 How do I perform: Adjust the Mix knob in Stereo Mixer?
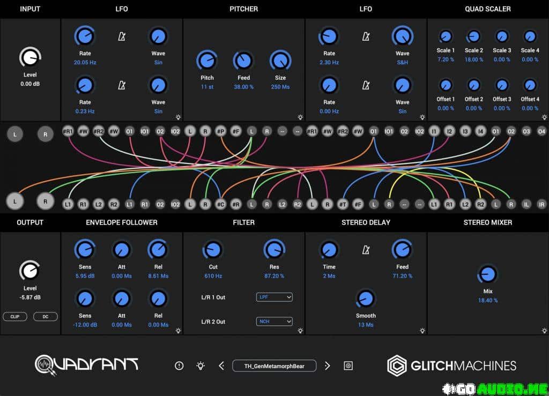click(x=487, y=275)
